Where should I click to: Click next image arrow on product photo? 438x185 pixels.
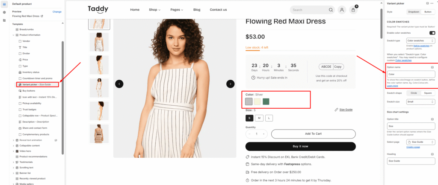231,84
